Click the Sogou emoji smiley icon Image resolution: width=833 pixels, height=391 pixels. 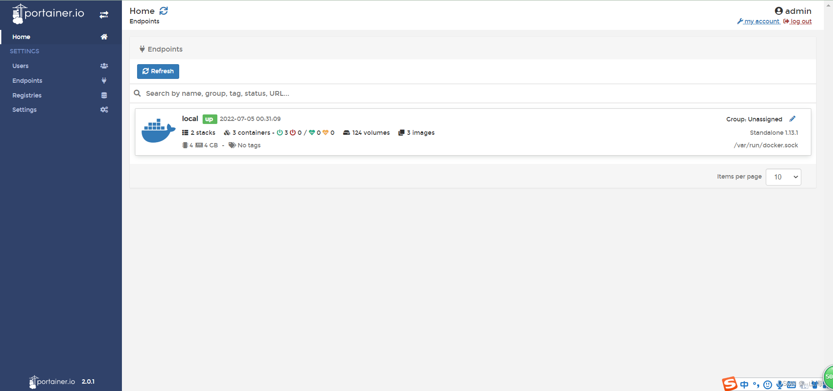point(767,384)
